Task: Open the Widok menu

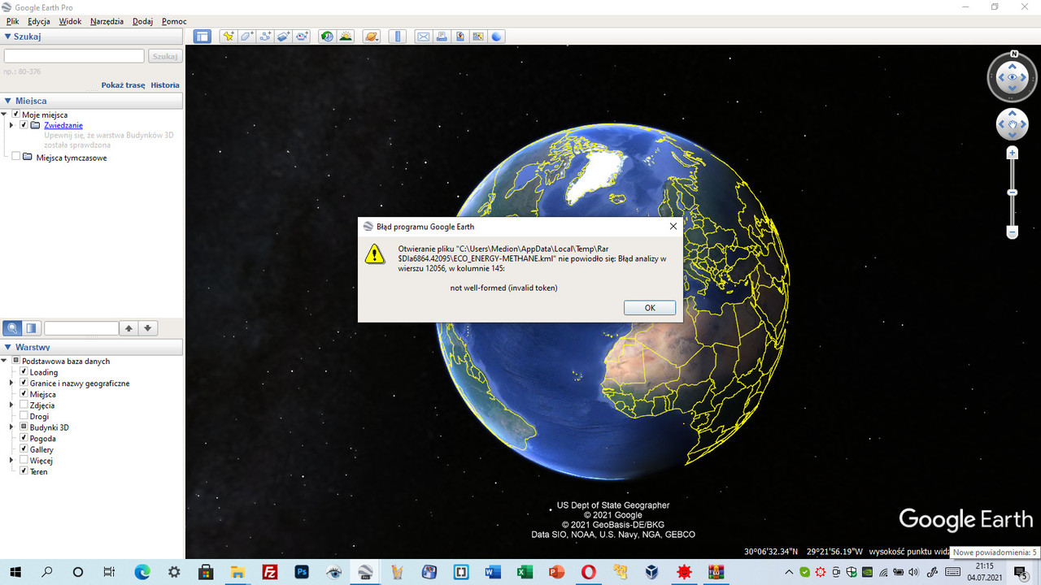Action: coord(70,21)
